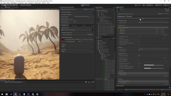The height and width of the screenshot is (96, 171).
Task: Select Growl sequence asset in Project panel
Action: point(106,79)
